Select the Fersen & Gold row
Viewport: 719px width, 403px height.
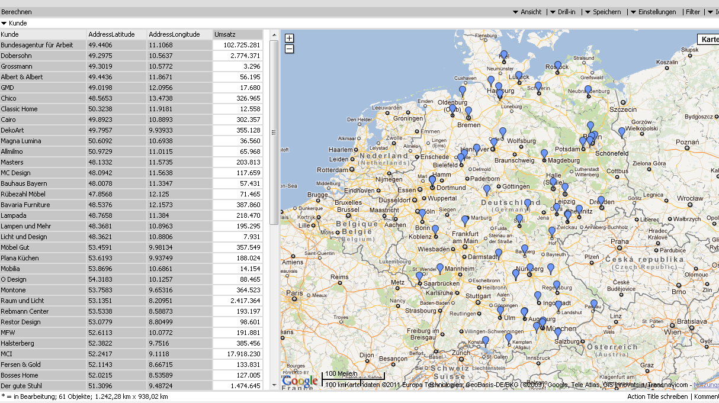(x=131, y=365)
